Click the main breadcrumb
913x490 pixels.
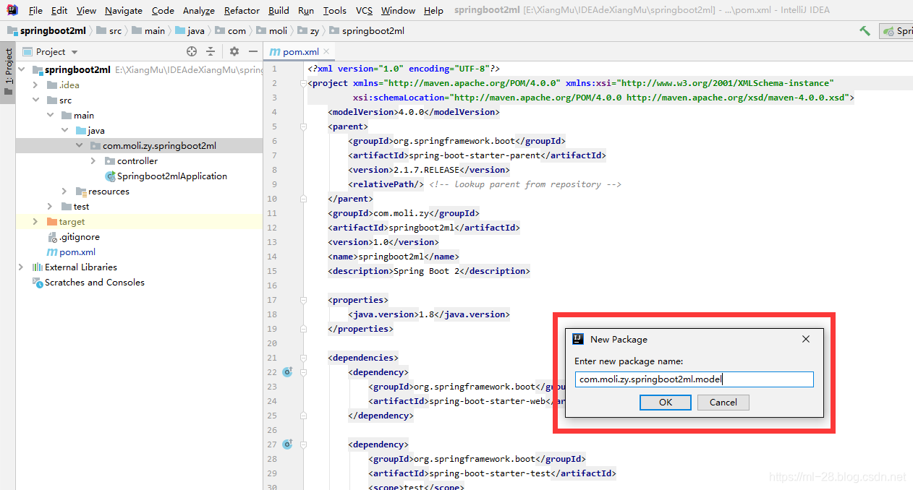click(x=149, y=31)
